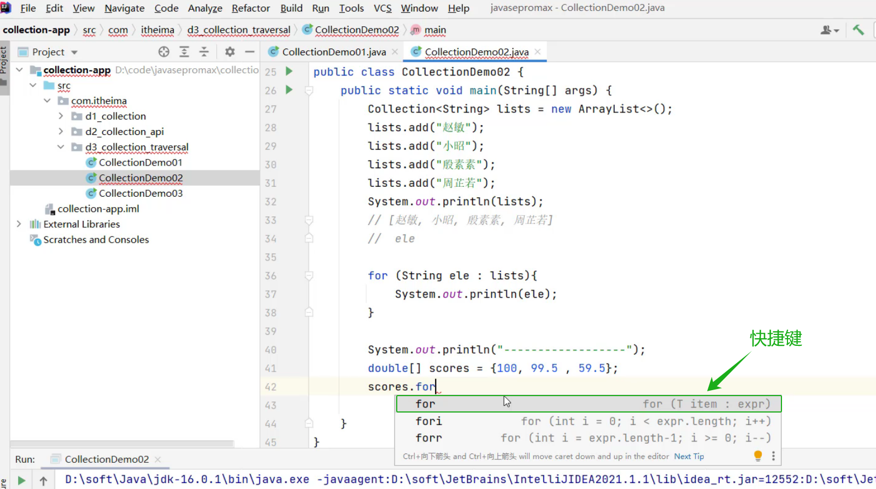Open the three-dots menu in completion popup
This screenshot has height=489, width=876.
coord(773,456)
